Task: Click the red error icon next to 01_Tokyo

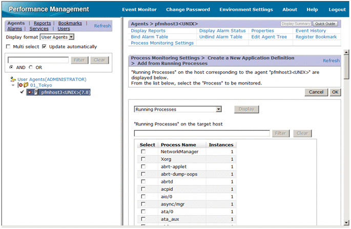Action: click(20, 86)
